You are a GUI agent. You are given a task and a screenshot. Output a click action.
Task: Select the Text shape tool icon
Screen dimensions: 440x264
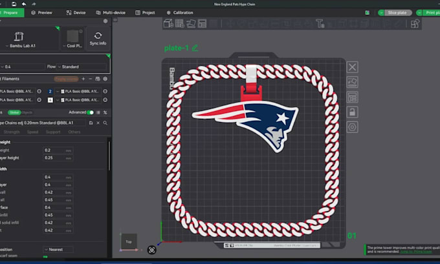coord(320,23)
